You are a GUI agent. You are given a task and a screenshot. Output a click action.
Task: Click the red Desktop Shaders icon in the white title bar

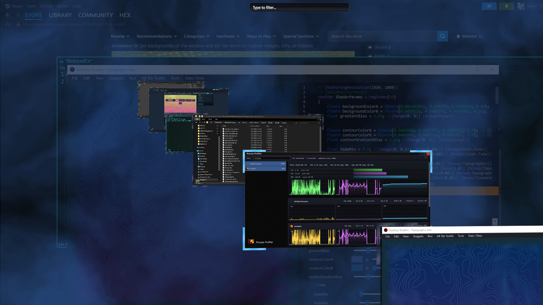(385, 230)
